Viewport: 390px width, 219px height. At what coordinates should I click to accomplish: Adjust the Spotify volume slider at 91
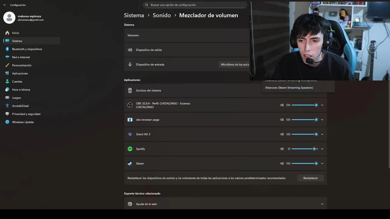(x=305, y=149)
